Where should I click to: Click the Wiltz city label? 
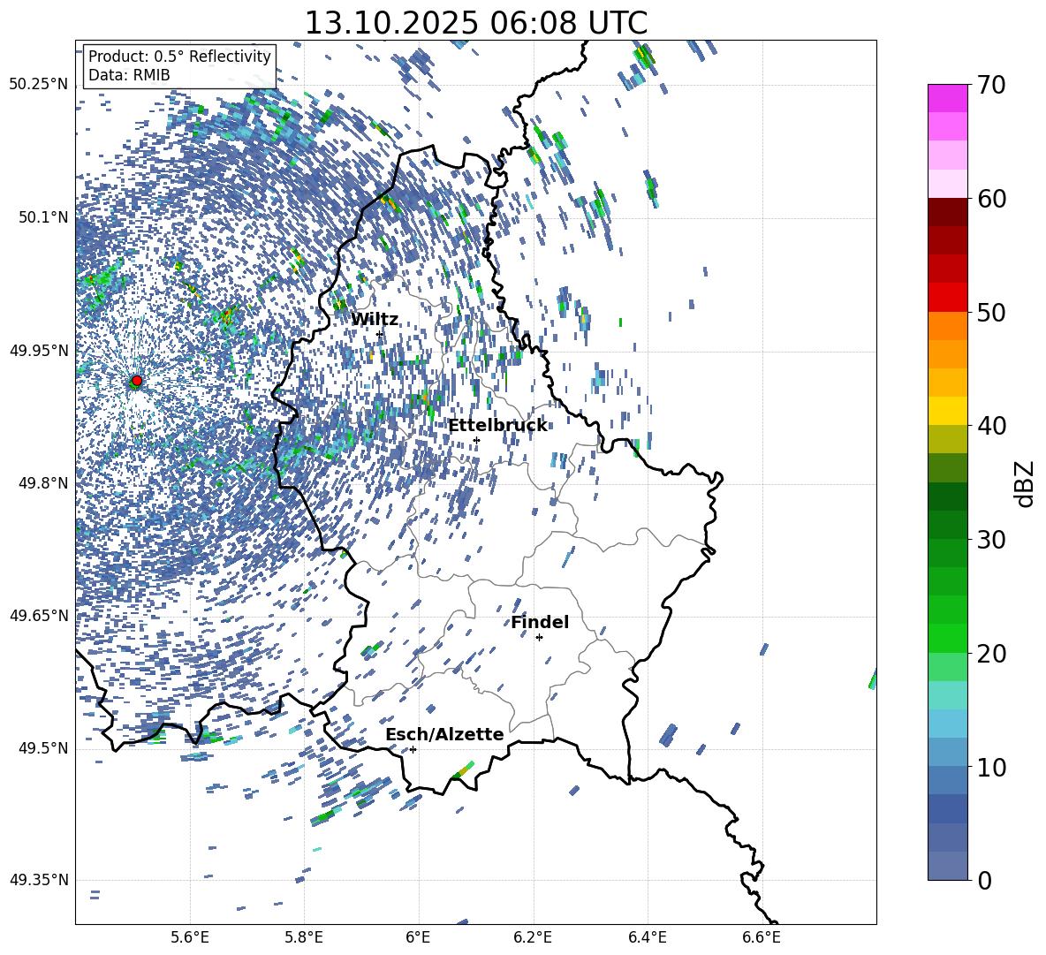click(x=375, y=319)
